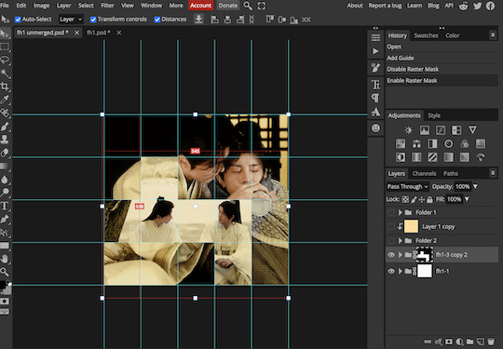503x349 pixels.
Task: Add raster mask from Layers footer
Action: point(449,342)
